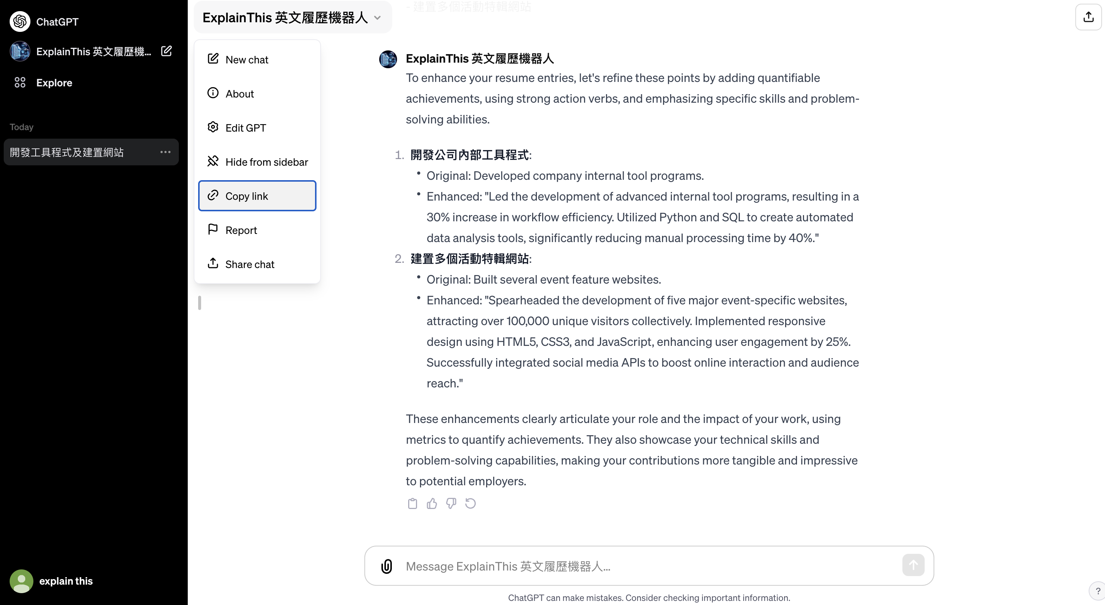Screen dimensions: 1105x605
Task: Choose Hide from sidebar menu item
Action: pos(257,162)
